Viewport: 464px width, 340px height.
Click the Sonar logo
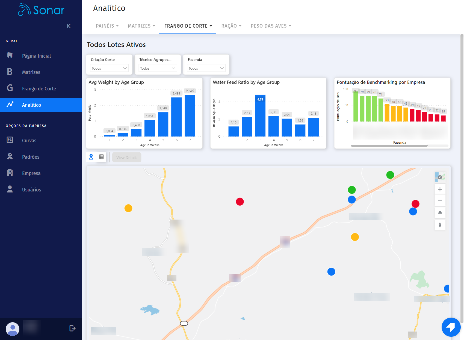tap(41, 10)
